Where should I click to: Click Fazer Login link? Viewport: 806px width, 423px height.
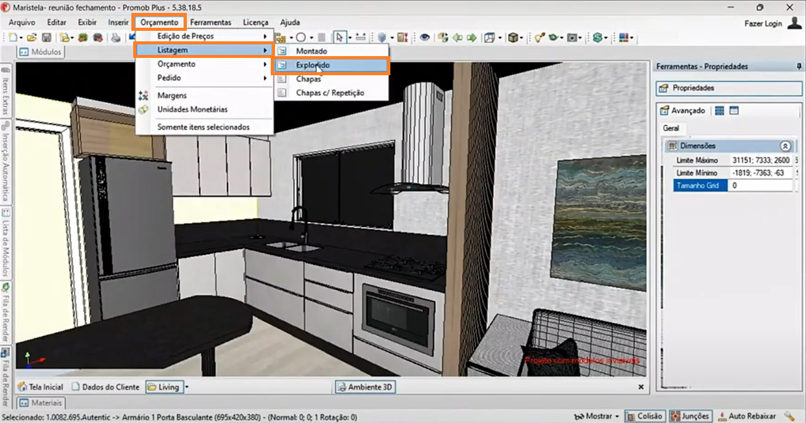click(763, 23)
